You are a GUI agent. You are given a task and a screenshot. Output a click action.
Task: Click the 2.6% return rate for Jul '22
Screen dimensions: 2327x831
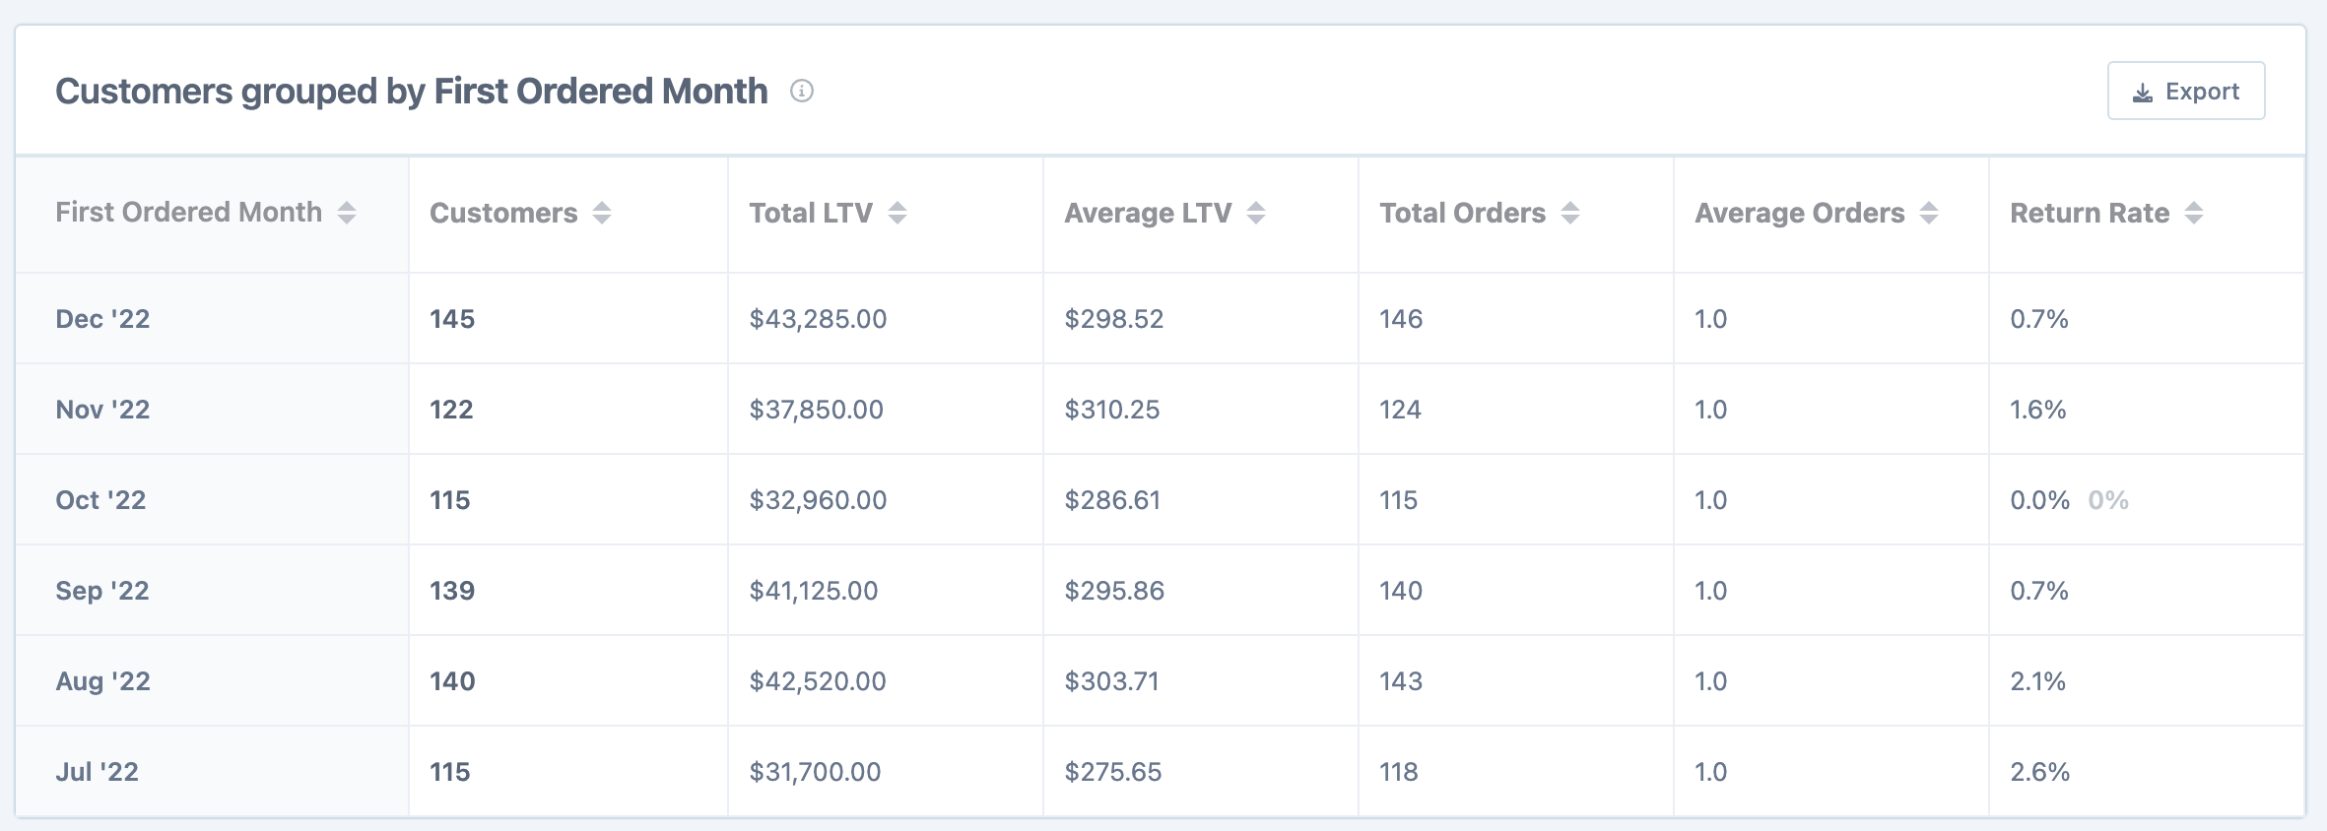coord(2039,772)
